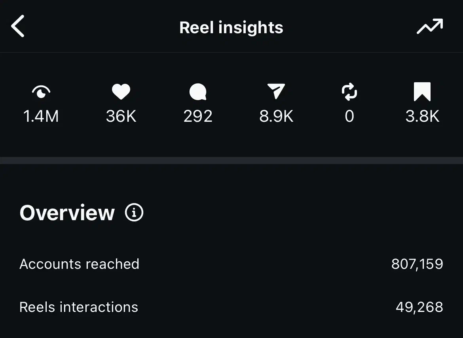Tap the repost arrows icon
Screen dimensions: 463x338
pos(349,92)
